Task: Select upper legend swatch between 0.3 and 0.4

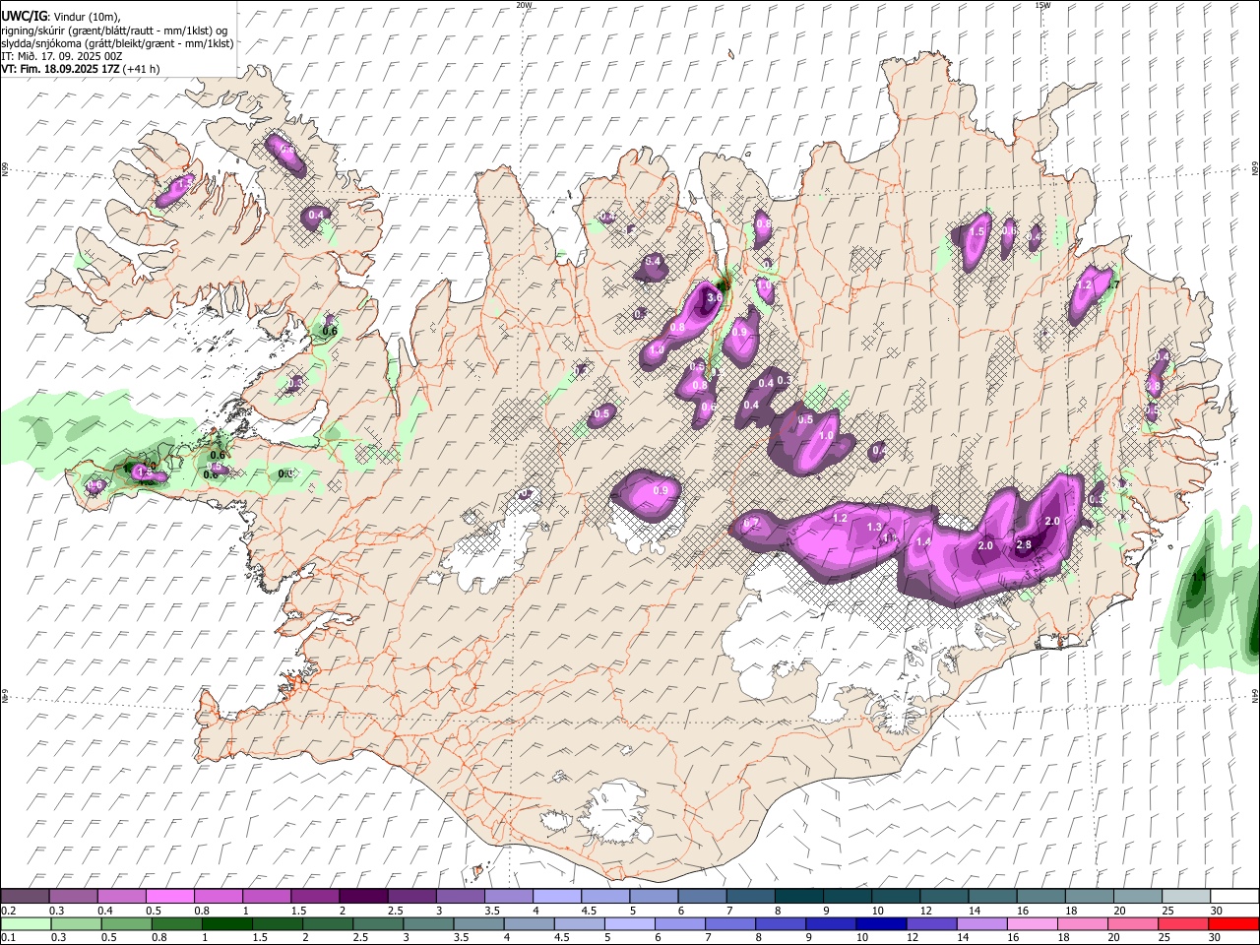Action: click(74, 897)
